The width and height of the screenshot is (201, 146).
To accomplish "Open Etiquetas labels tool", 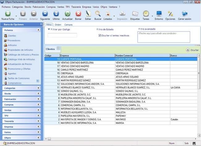I will 135,14.
